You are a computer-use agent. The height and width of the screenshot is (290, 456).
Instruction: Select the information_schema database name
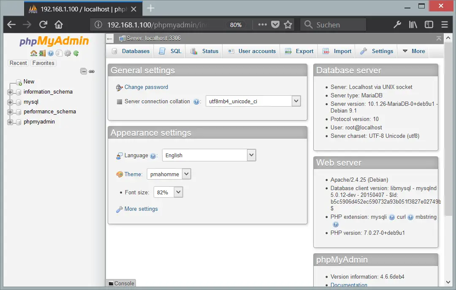point(48,92)
